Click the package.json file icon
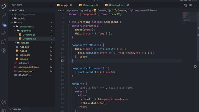 [x=16, y=71]
